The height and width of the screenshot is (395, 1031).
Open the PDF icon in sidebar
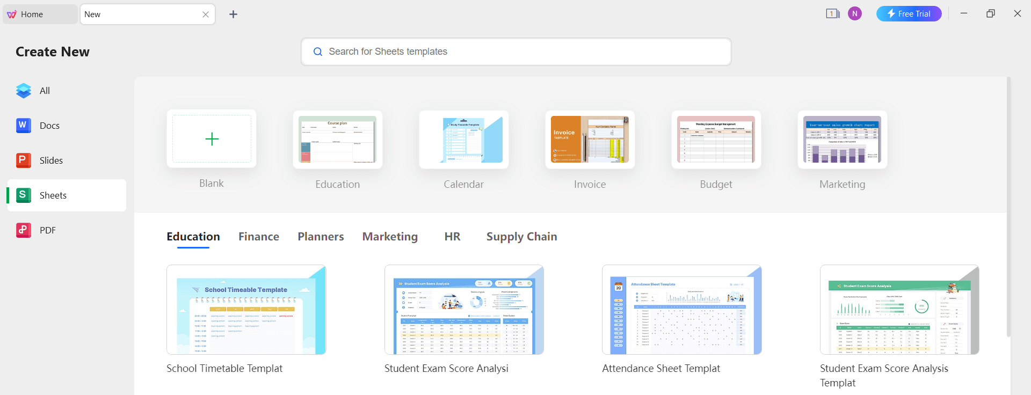(24, 230)
